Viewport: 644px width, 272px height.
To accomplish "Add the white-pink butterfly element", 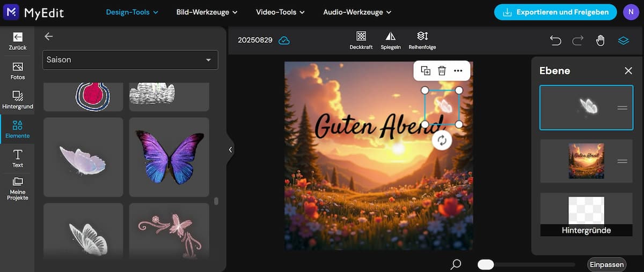I will tap(83, 157).
